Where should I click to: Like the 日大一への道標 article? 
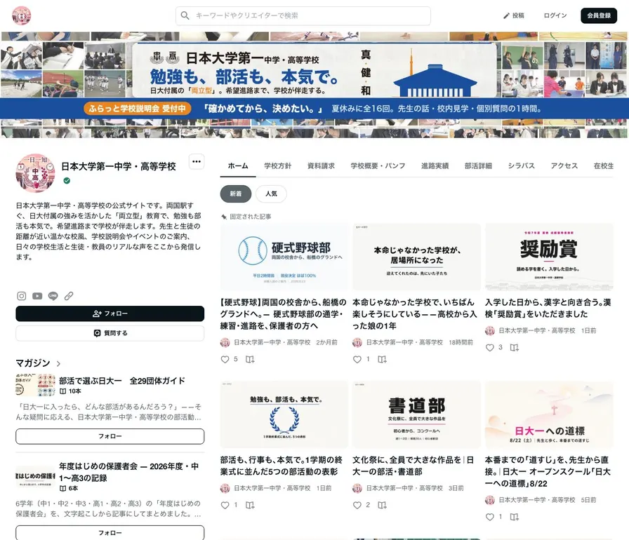490,517
